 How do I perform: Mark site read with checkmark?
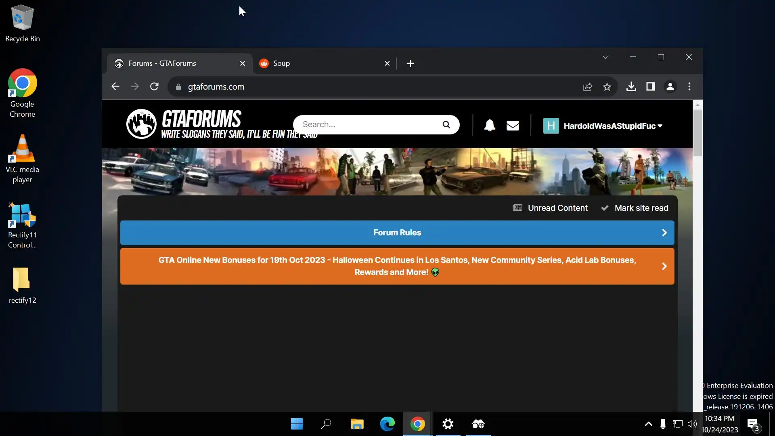[x=635, y=208]
